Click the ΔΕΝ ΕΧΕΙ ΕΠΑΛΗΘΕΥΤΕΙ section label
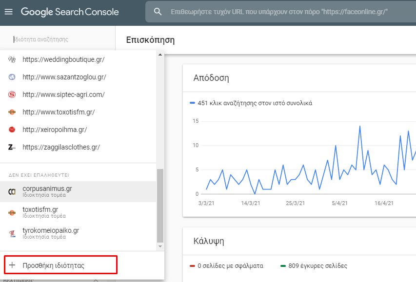This screenshot has width=416, height=282. 39,175
